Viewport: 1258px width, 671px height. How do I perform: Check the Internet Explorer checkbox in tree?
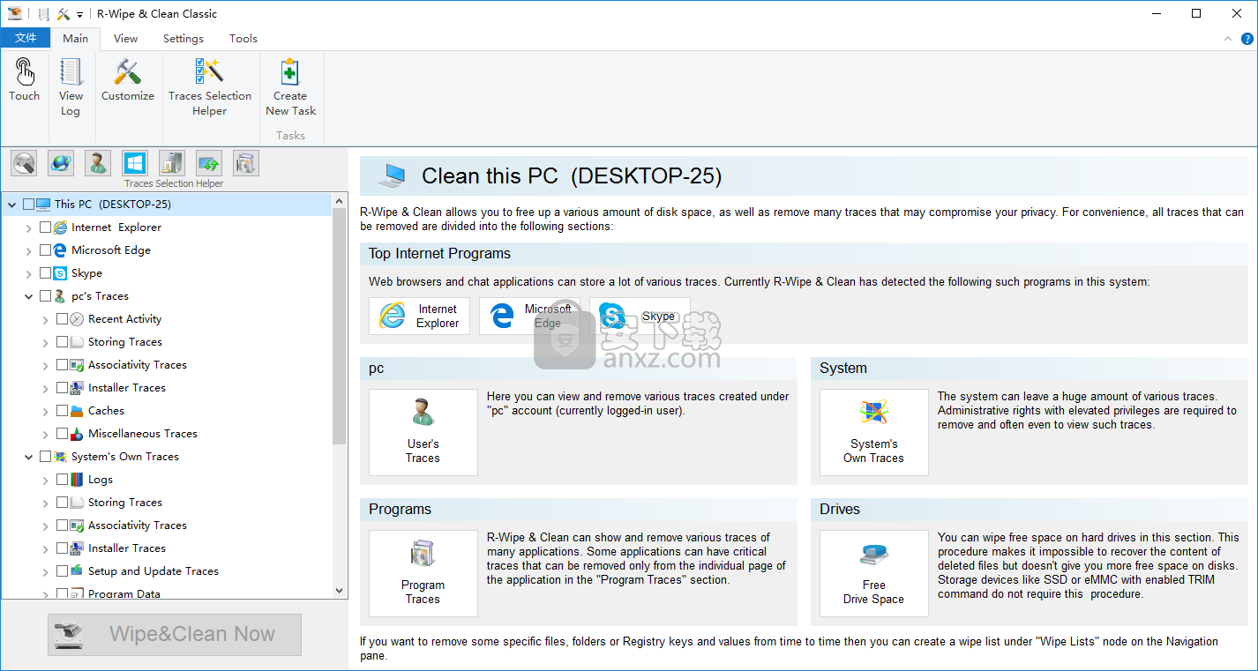pyautogui.click(x=45, y=227)
